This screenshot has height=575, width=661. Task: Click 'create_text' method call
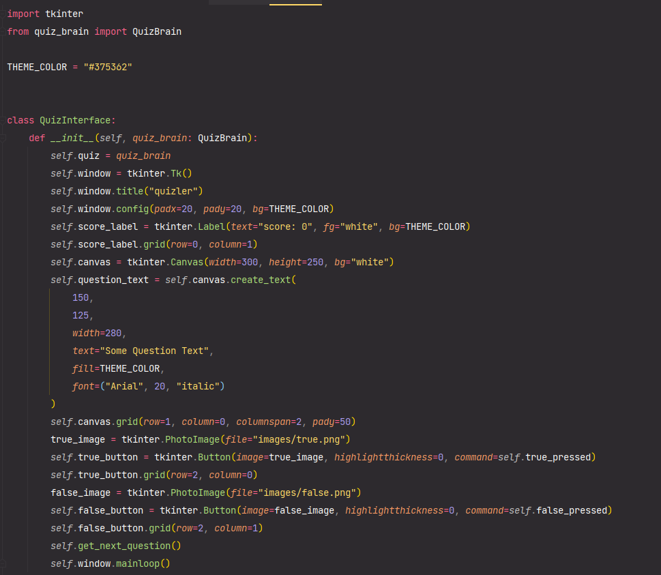coord(261,280)
